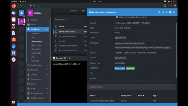Open StatefulSets under Workloads
188x106 pixels.
click(36, 49)
